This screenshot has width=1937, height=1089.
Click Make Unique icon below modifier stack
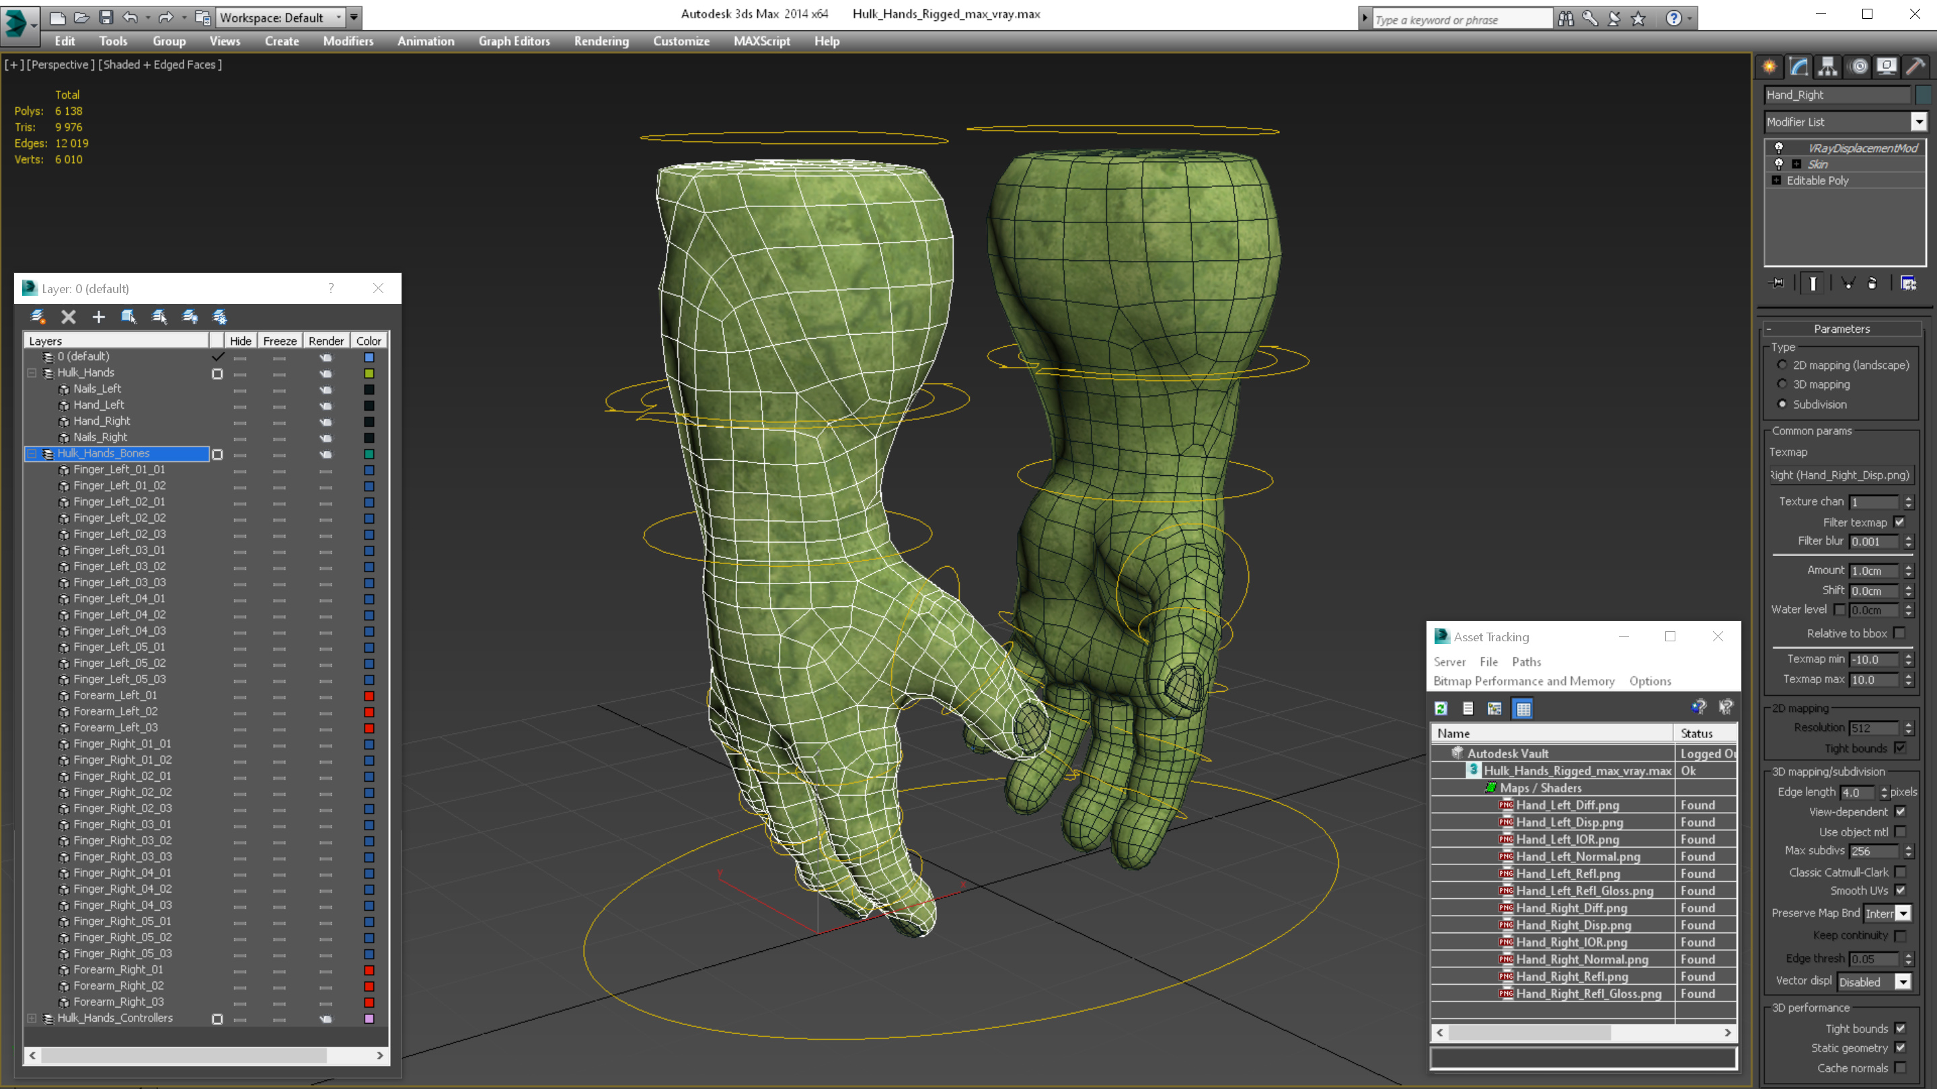coord(1848,283)
